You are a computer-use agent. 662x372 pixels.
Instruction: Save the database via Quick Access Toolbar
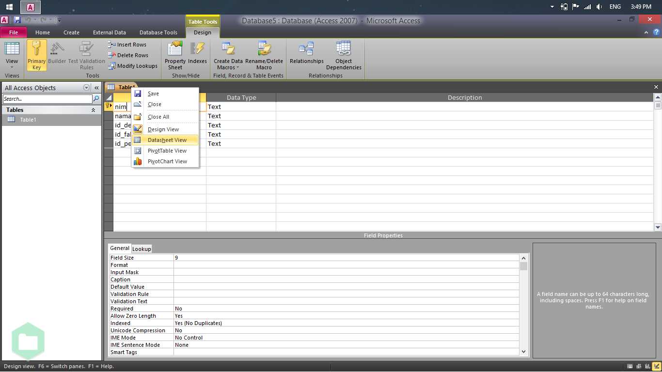pyautogui.click(x=18, y=18)
